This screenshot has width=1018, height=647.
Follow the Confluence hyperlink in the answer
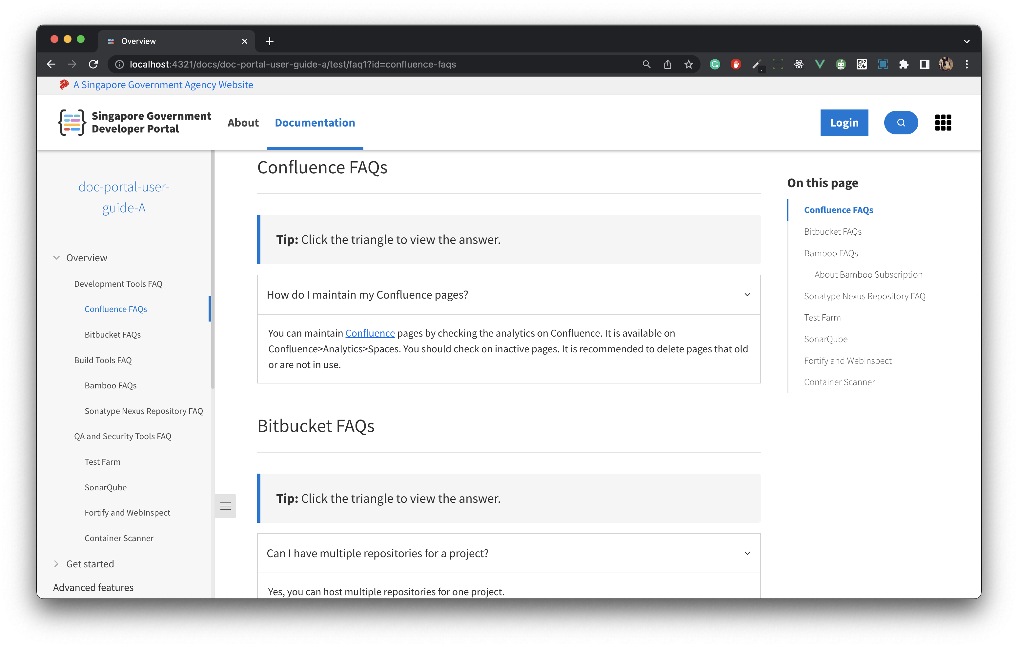370,333
